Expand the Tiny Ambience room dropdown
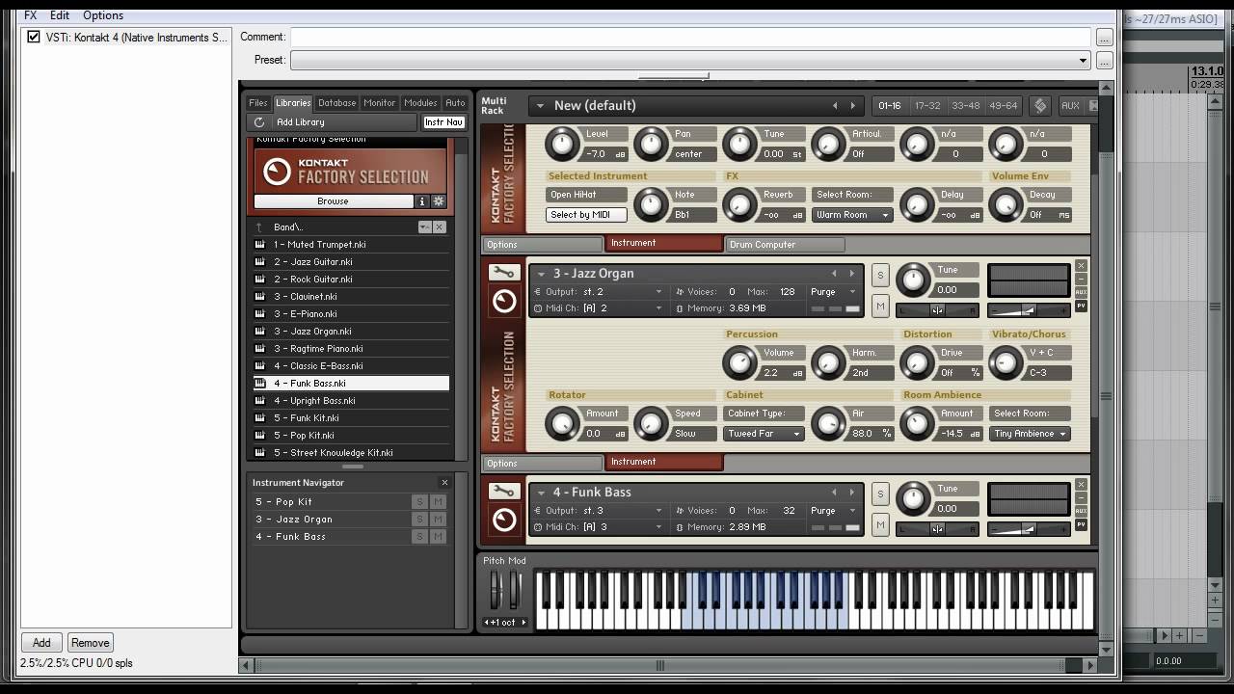 click(x=1030, y=434)
